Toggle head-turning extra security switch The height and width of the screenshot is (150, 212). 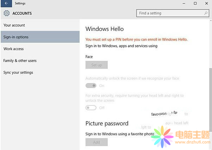[x=91, y=107]
